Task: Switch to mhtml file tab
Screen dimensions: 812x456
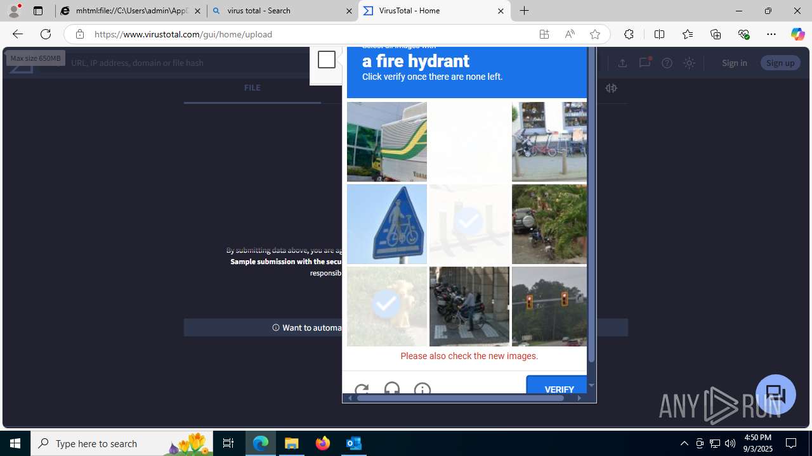Action: click(131, 11)
